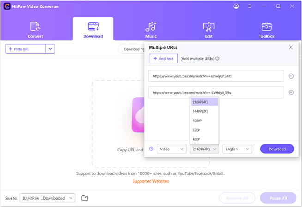
Task: Choose 1440P(2K) from resolution list
Action: [205, 111]
